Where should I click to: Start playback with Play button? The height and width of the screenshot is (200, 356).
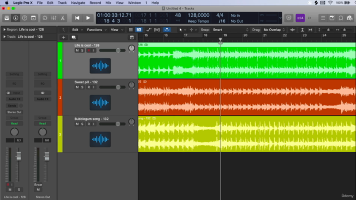(88, 18)
